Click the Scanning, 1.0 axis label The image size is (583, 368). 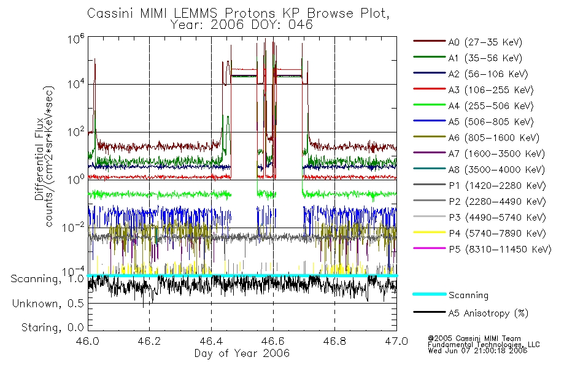pyautogui.click(x=47, y=279)
